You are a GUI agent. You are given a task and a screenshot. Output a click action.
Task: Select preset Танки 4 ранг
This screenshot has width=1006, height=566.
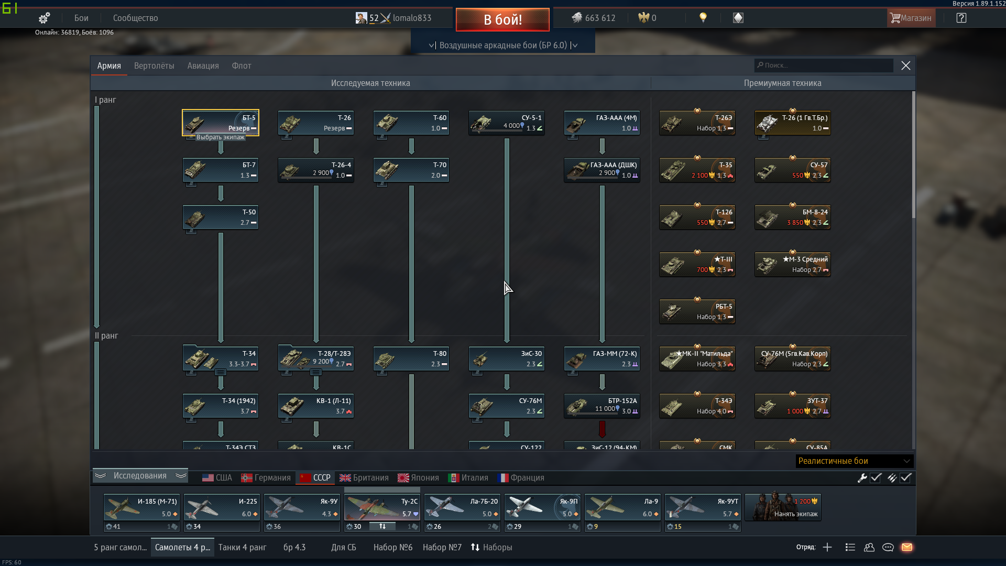pos(242,547)
